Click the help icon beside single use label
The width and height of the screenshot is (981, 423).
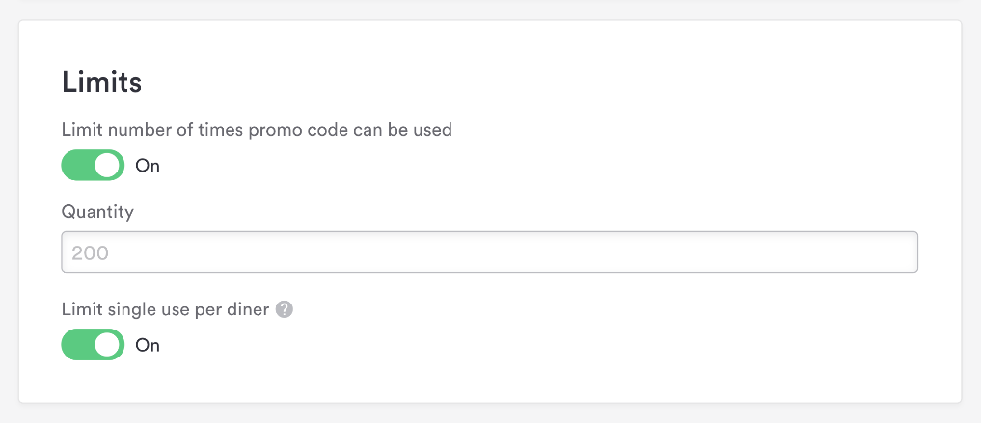tap(284, 310)
